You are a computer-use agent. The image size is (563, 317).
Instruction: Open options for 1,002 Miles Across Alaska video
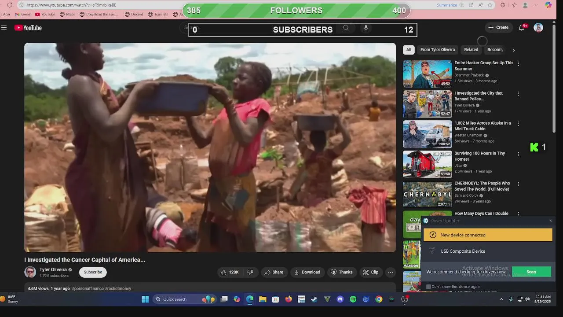(x=518, y=124)
